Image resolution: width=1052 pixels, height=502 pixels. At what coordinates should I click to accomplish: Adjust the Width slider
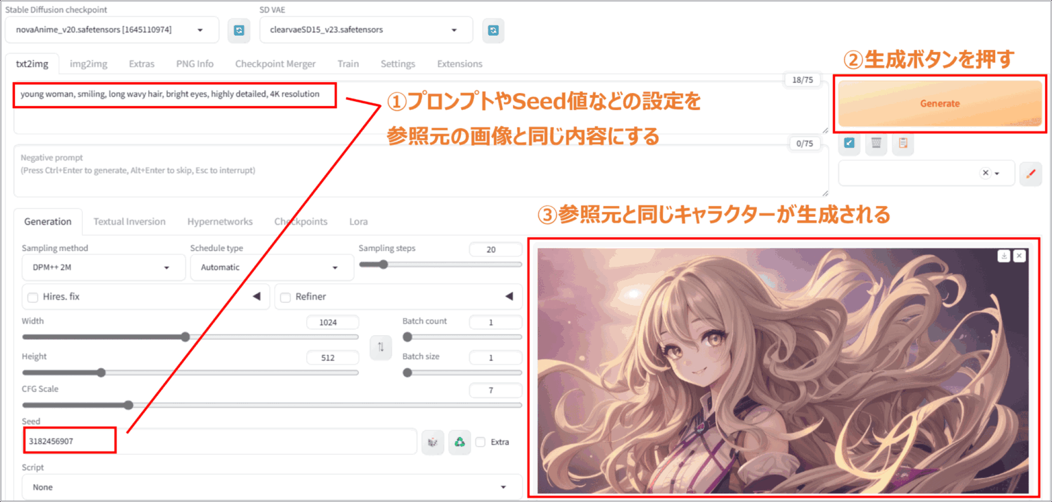pos(190,336)
